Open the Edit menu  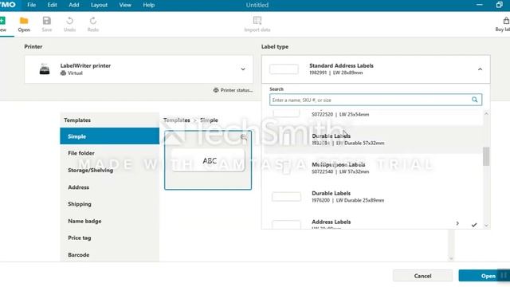point(52,5)
